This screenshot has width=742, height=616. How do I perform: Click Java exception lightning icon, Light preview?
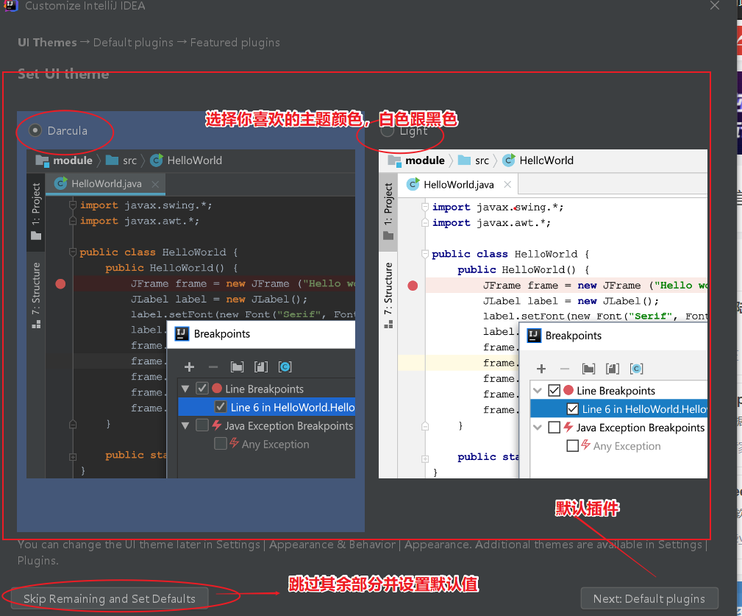tap(568, 427)
